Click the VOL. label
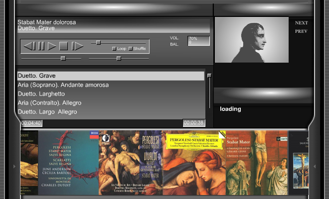Screen dimensions: 329x199 [x=174, y=38]
